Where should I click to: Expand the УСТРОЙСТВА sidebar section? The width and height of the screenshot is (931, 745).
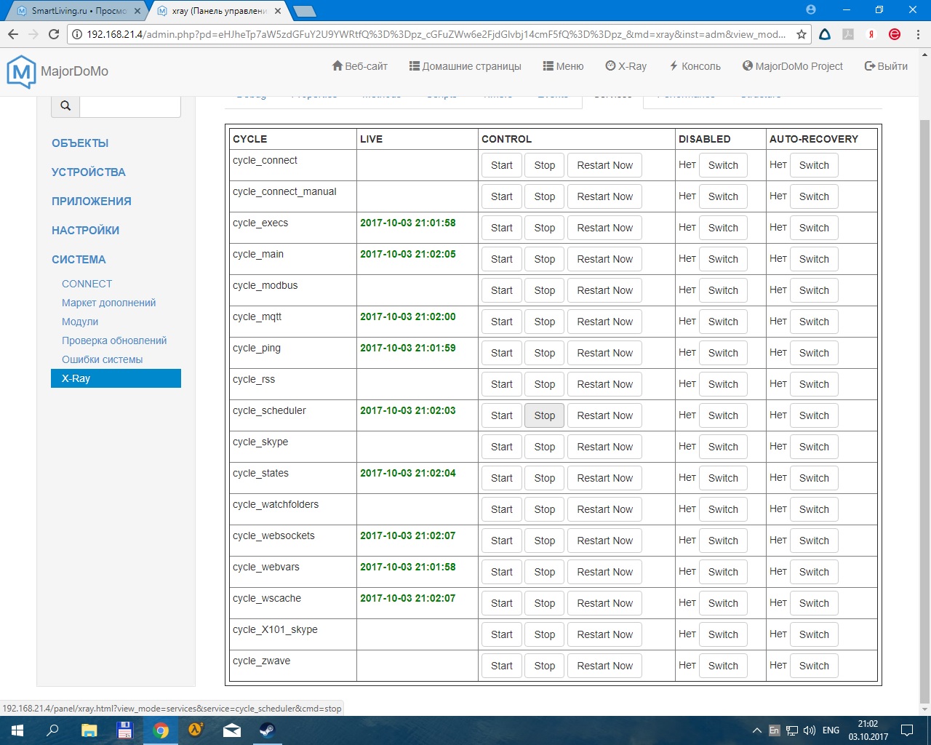(89, 172)
